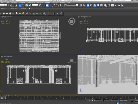138x104 pixels.
Task: Toggle Window/Crossing selection mode
Action: tap(16, 5)
